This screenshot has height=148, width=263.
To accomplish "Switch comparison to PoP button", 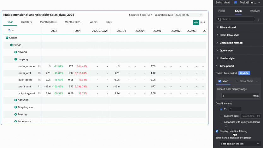I will pyautogui.click(x=203, y=22).
